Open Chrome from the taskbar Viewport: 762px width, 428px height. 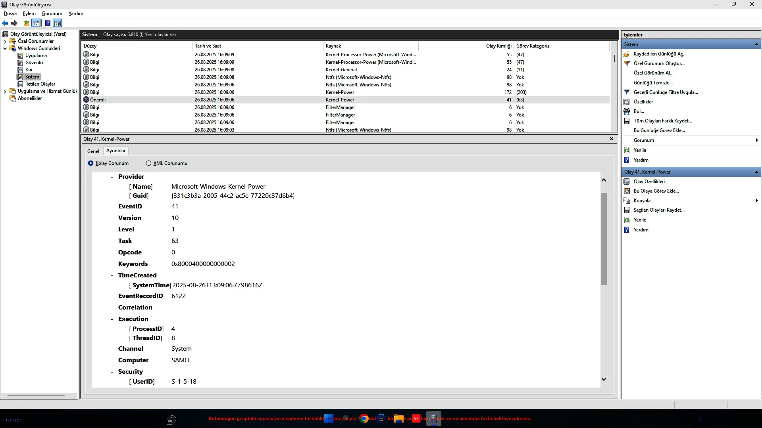coord(364,418)
